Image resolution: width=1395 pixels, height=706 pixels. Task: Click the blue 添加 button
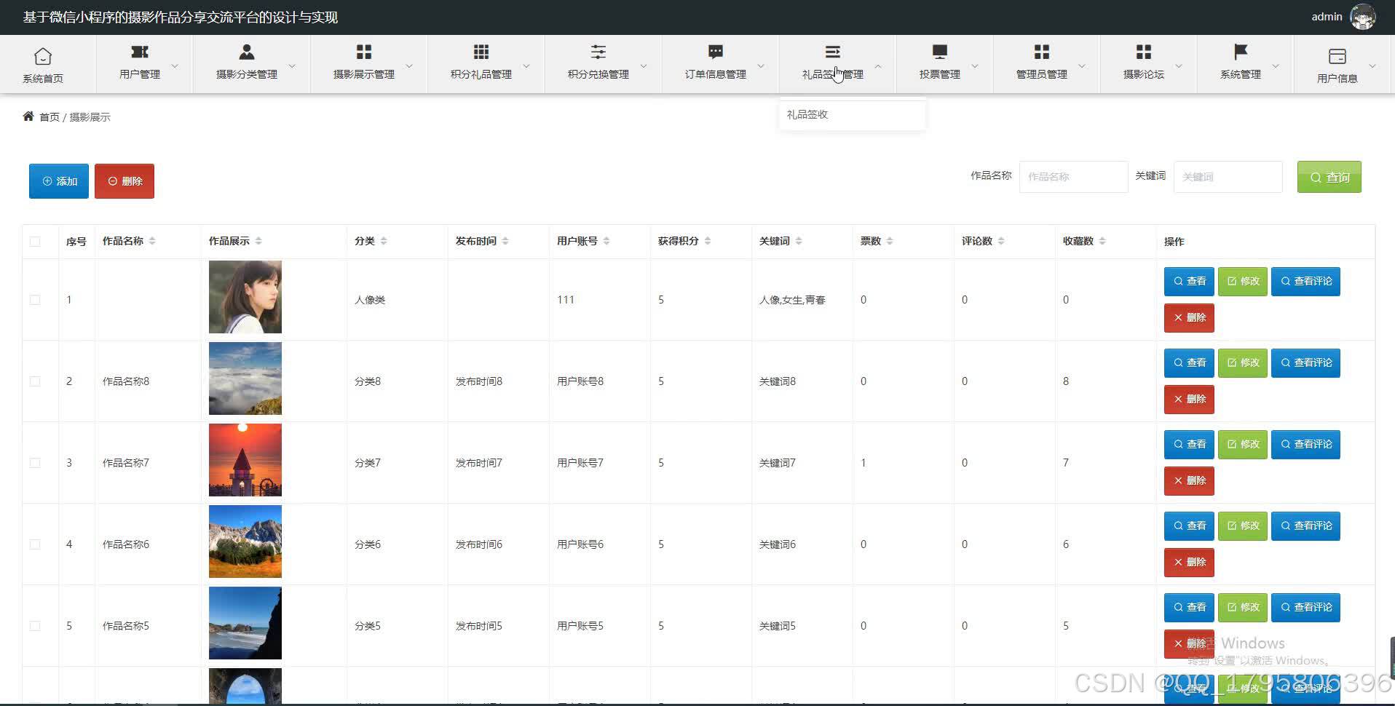(59, 181)
